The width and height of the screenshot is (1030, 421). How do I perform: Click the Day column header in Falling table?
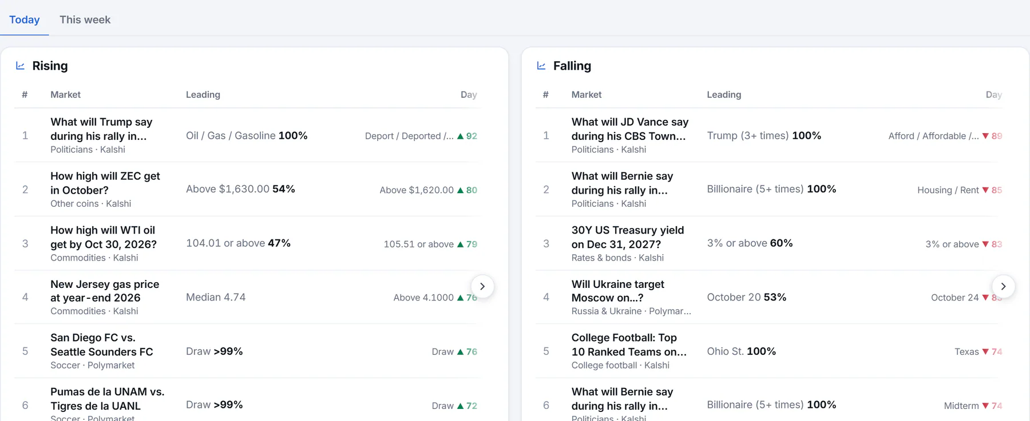994,95
